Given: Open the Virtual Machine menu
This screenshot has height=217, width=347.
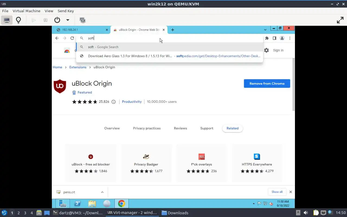Looking at the screenshot, I should point(27,11).
